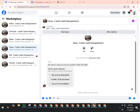Open a new browser tab with plus
The height and width of the screenshot is (112, 140).
coord(84,2)
